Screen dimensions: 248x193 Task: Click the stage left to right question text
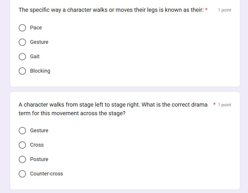click(x=113, y=109)
